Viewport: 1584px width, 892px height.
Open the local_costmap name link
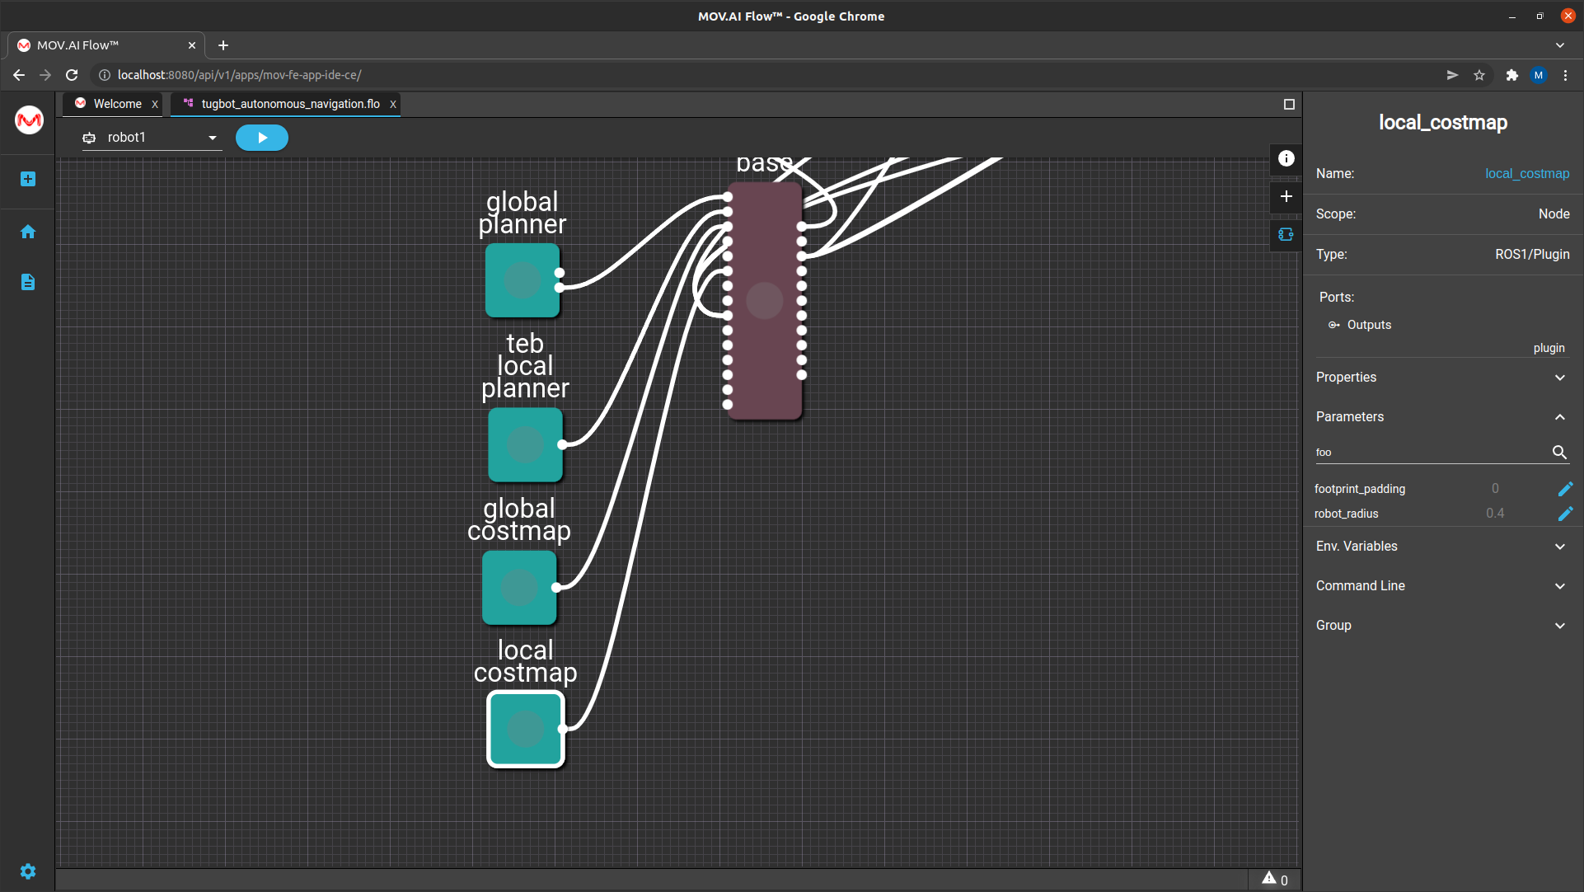pos(1527,174)
